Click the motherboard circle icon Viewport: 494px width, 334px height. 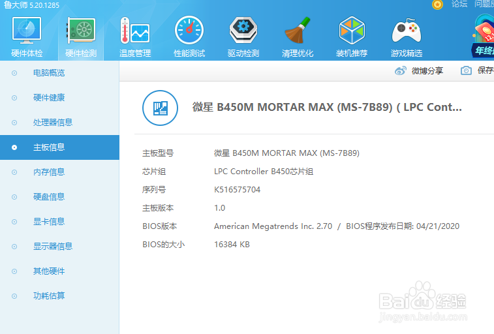(160, 108)
